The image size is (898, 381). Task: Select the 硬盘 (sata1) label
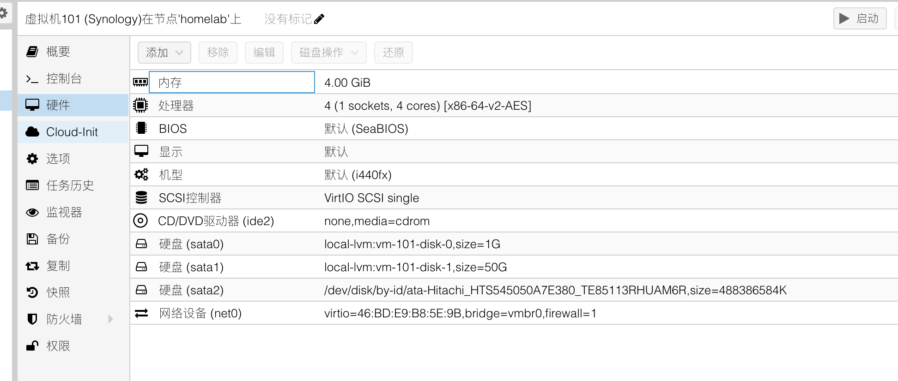(191, 267)
